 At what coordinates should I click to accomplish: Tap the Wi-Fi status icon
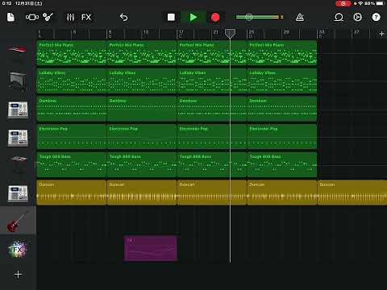tap(360, 3)
